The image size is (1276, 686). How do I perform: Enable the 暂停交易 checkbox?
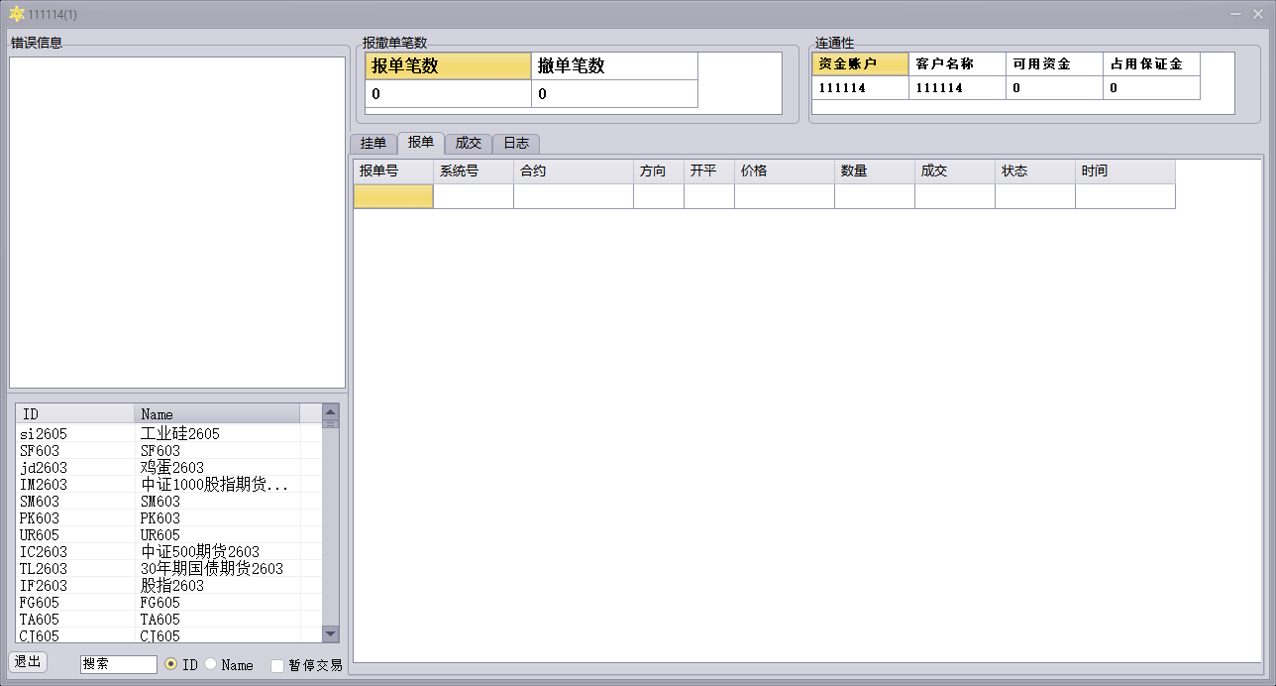pyautogui.click(x=278, y=665)
